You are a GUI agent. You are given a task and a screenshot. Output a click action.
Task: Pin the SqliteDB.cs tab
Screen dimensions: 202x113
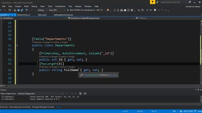pos(12,15)
